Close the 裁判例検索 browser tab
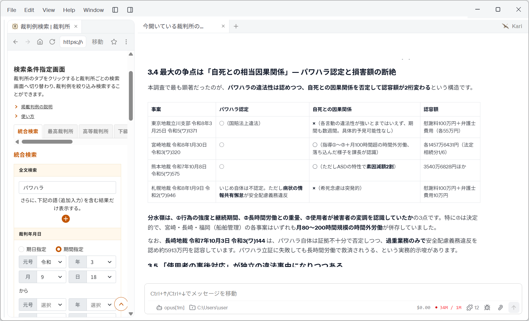Screen dimensions: 529x321 76,26
